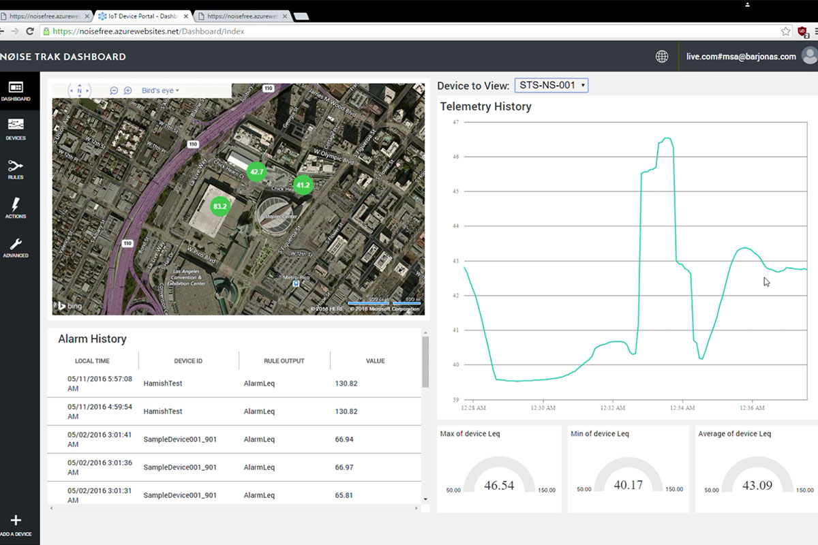This screenshot has height=545, width=818.
Task: Click the Device ID column header
Action: tap(189, 361)
